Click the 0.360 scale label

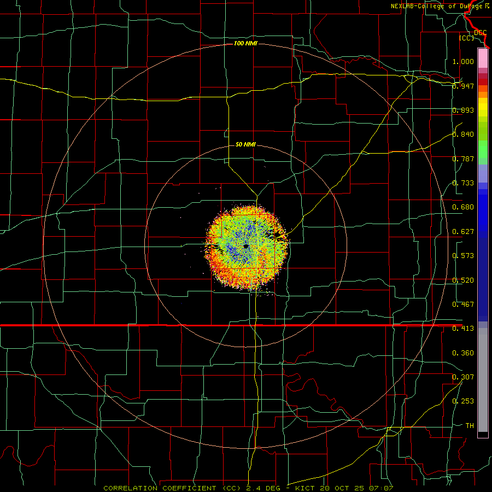pos(463,353)
